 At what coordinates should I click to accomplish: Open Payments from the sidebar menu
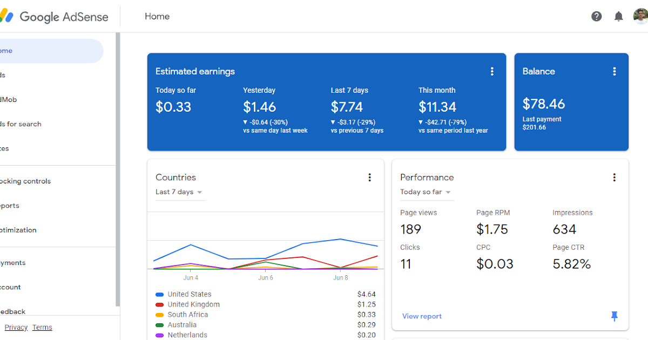click(x=13, y=263)
